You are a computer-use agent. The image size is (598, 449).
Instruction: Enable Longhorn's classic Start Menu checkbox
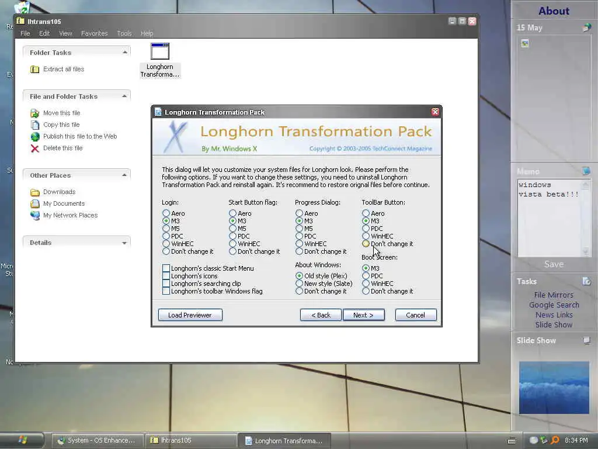pos(166,268)
